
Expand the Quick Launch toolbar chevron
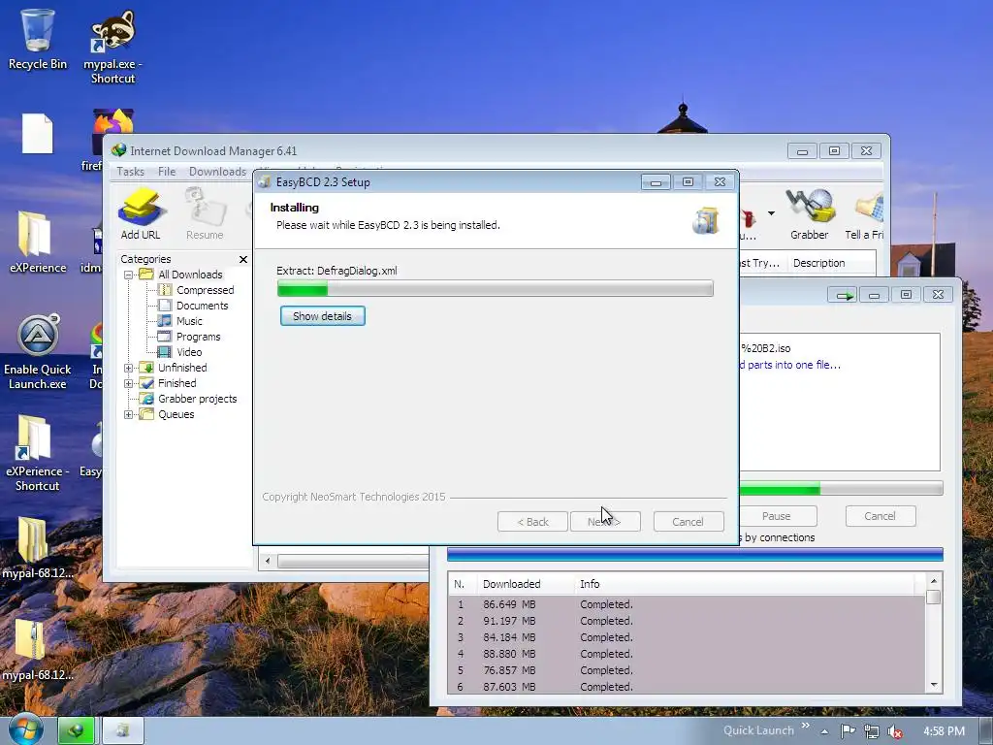point(806,726)
